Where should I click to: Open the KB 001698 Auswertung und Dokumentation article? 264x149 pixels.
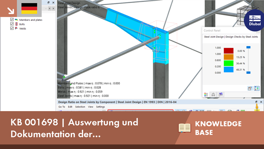click(74, 128)
